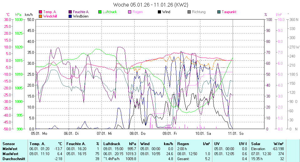
Task: Click the pink Temp. A. legend swatch
Action: pyautogui.click(x=40, y=12)
